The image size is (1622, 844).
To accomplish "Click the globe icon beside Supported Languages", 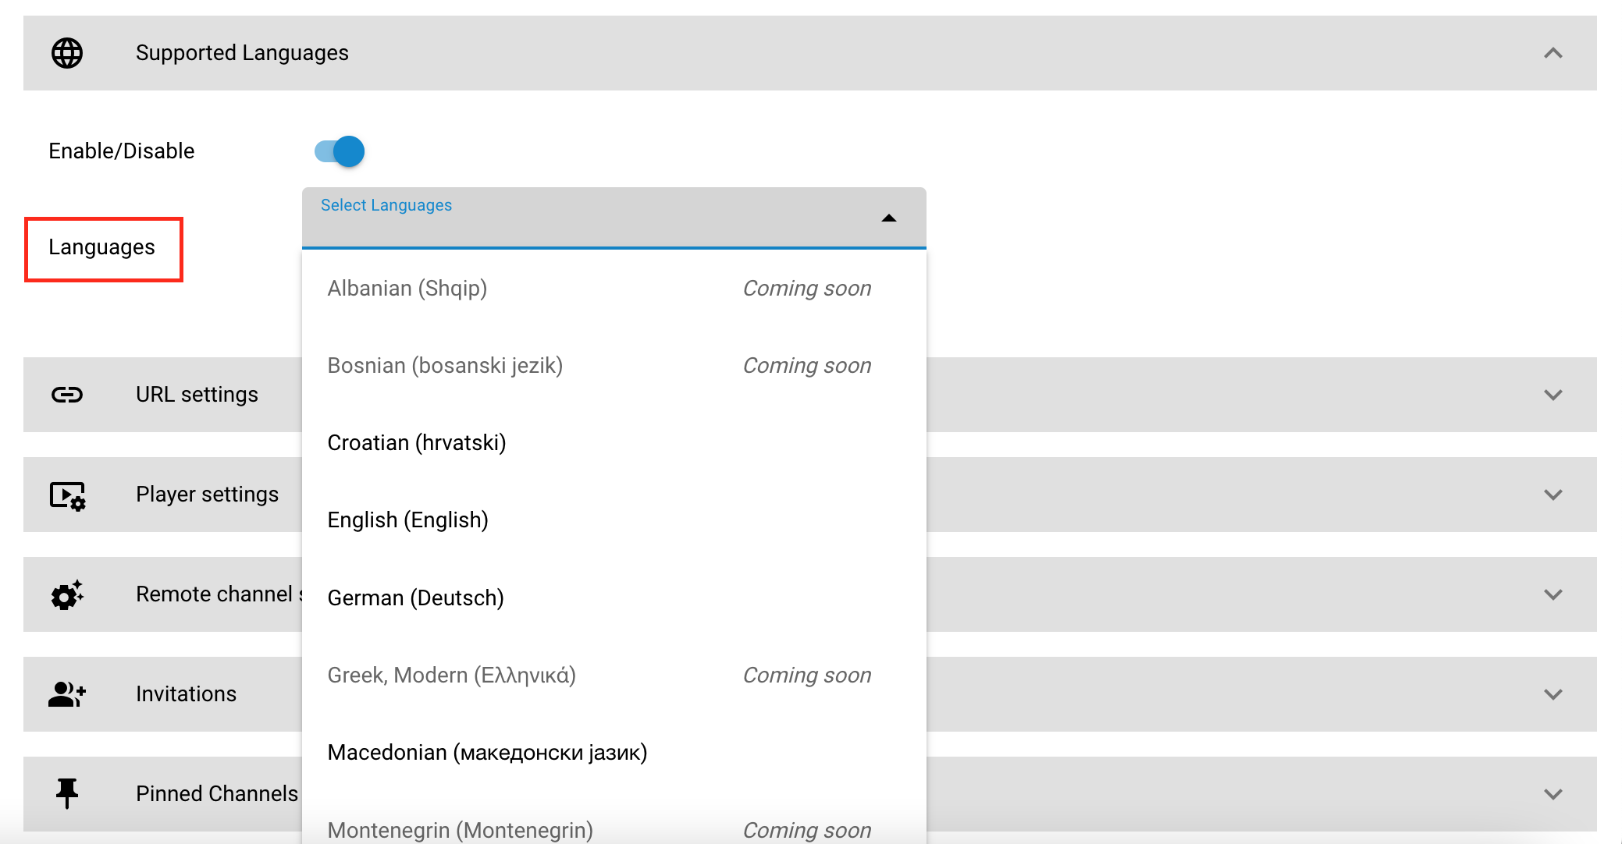I will tap(67, 53).
